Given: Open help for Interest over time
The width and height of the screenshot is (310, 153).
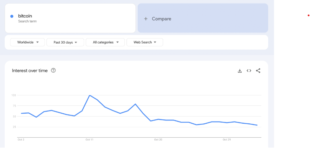Looking at the screenshot, I should 53,70.
